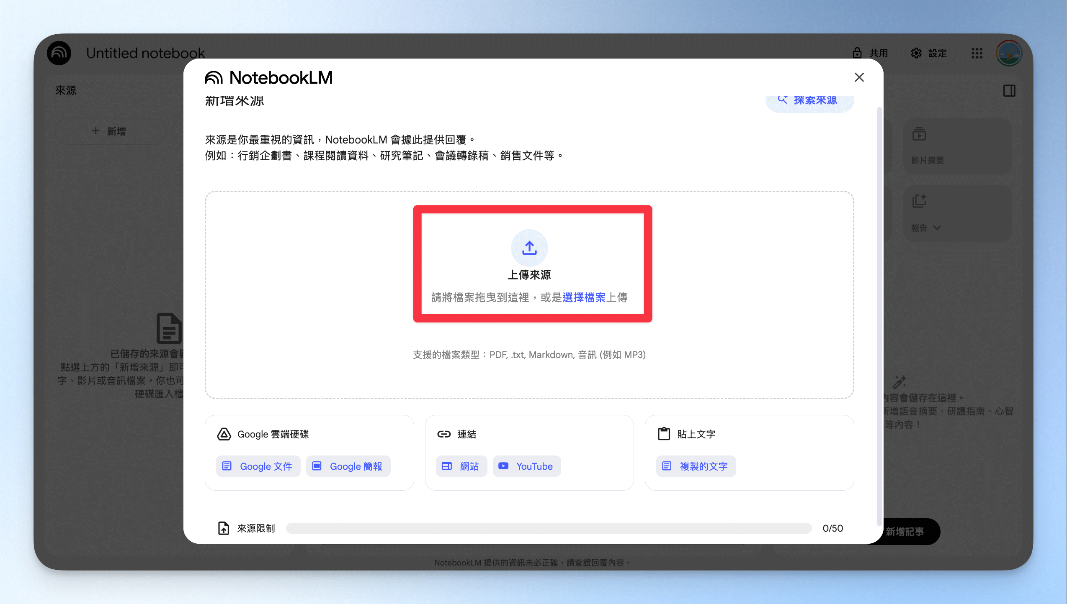Click the NotebookLM home logo at top left
1067x604 pixels.
tap(59, 53)
